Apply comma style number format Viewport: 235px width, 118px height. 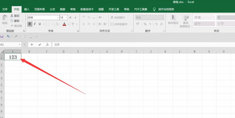150,24
